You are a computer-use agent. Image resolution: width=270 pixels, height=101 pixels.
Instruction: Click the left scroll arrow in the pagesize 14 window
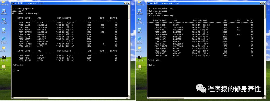coord(12,98)
